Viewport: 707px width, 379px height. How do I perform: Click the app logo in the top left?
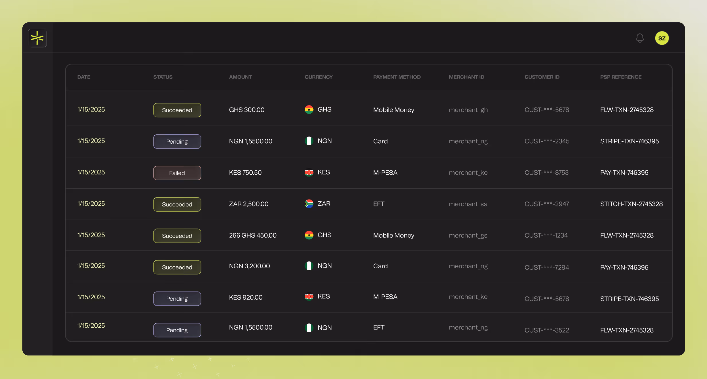point(37,38)
